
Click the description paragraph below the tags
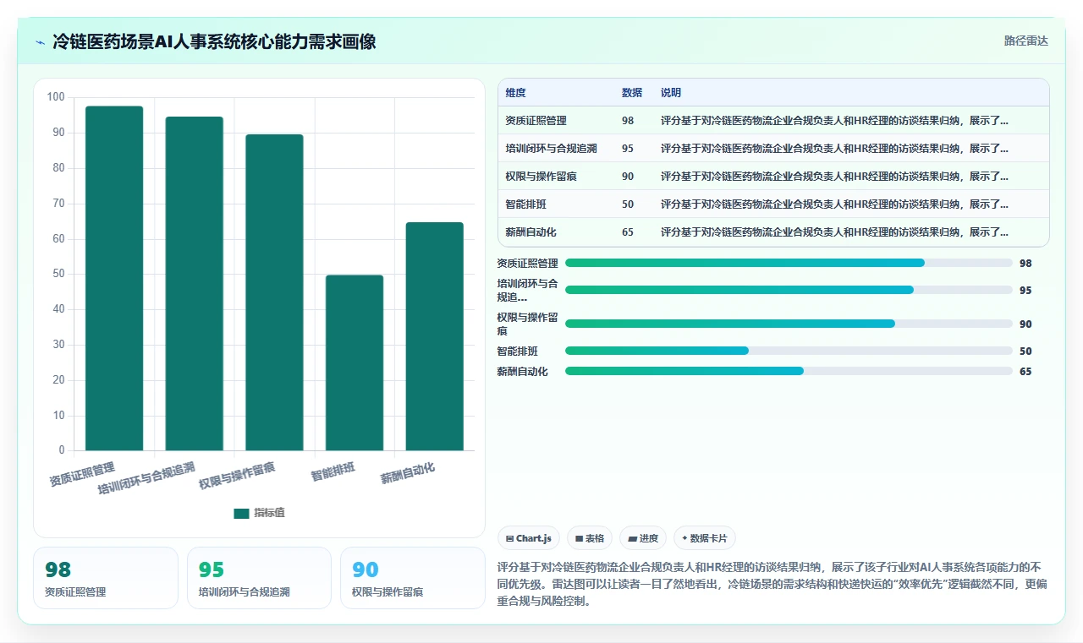tap(773, 584)
